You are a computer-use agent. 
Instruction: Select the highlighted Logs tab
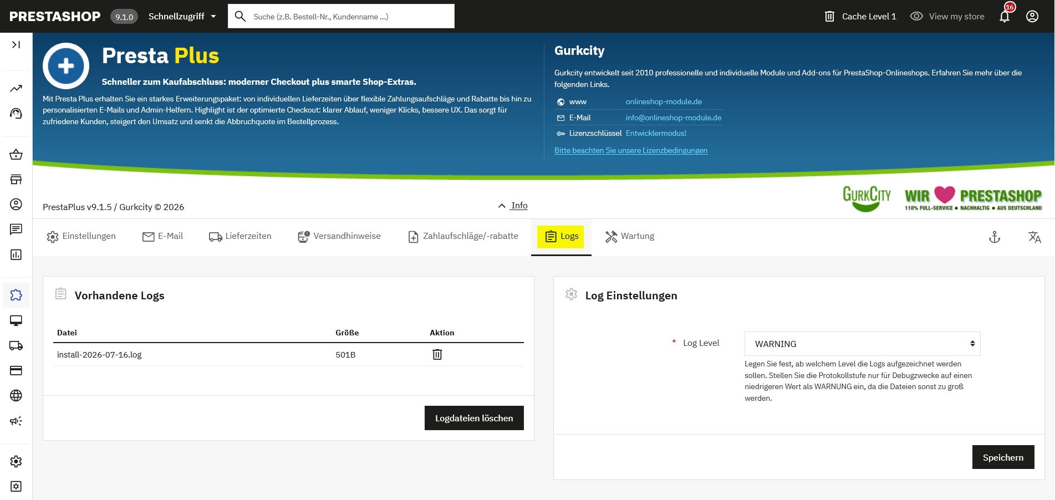(x=561, y=237)
